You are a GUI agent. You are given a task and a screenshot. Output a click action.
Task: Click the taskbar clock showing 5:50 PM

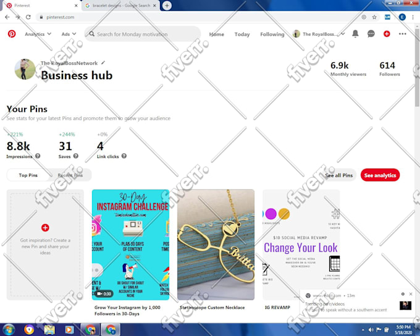tap(404, 330)
